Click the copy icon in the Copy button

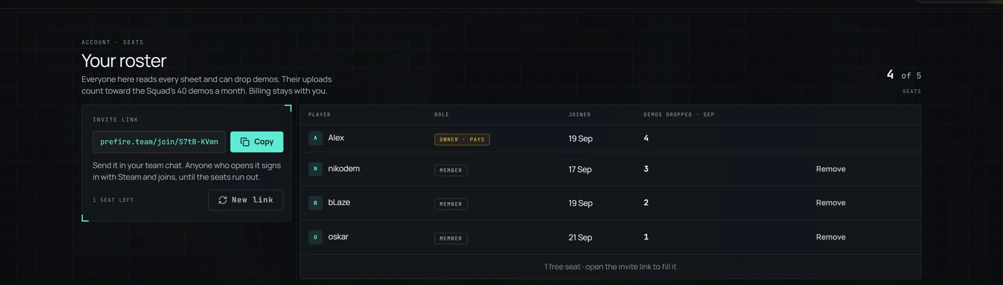[245, 142]
